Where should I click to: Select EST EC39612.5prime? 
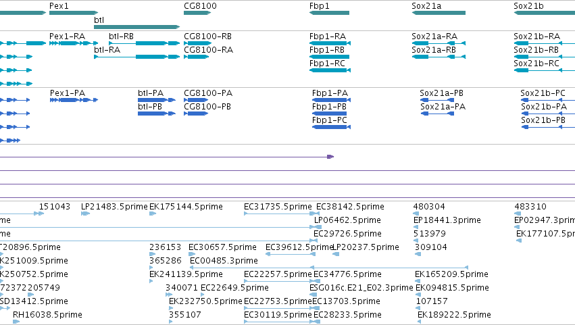(x=299, y=247)
